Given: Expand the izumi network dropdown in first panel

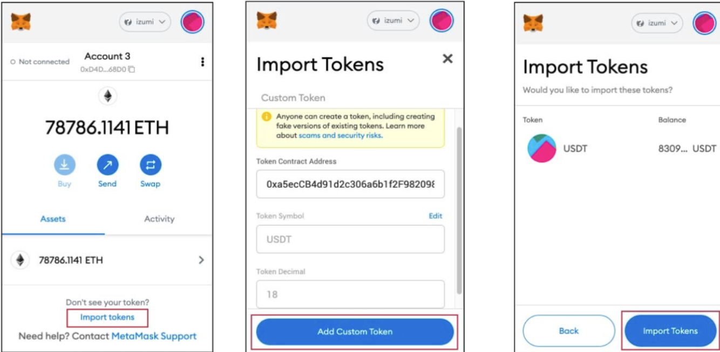Looking at the screenshot, I should [x=145, y=22].
